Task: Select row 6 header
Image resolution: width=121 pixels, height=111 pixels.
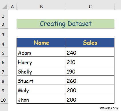Action: 4,61
